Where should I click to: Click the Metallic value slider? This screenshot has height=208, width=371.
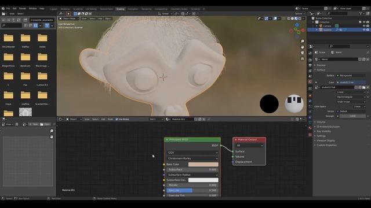[x=192, y=185]
